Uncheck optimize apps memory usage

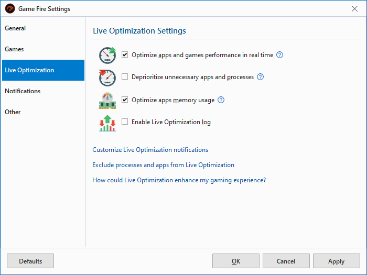(125, 100)
